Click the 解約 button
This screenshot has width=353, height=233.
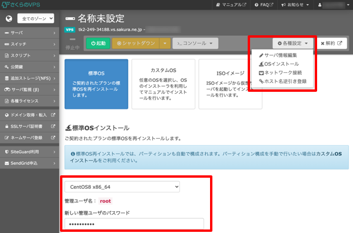(331, 43)
